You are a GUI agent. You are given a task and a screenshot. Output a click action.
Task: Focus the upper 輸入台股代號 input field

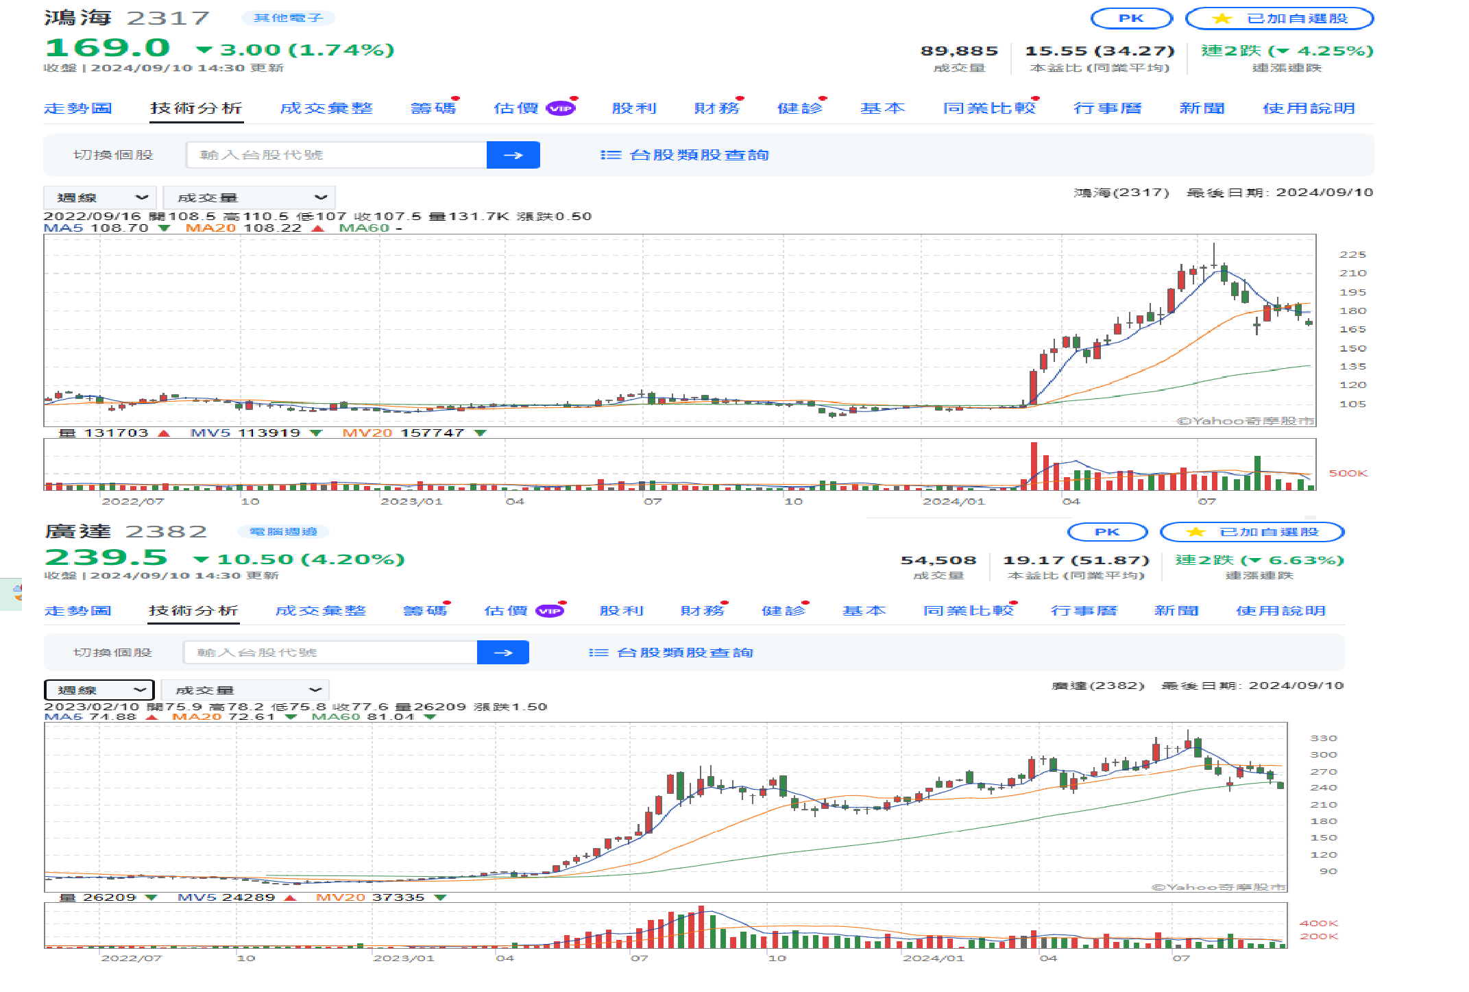coord(336,155)
